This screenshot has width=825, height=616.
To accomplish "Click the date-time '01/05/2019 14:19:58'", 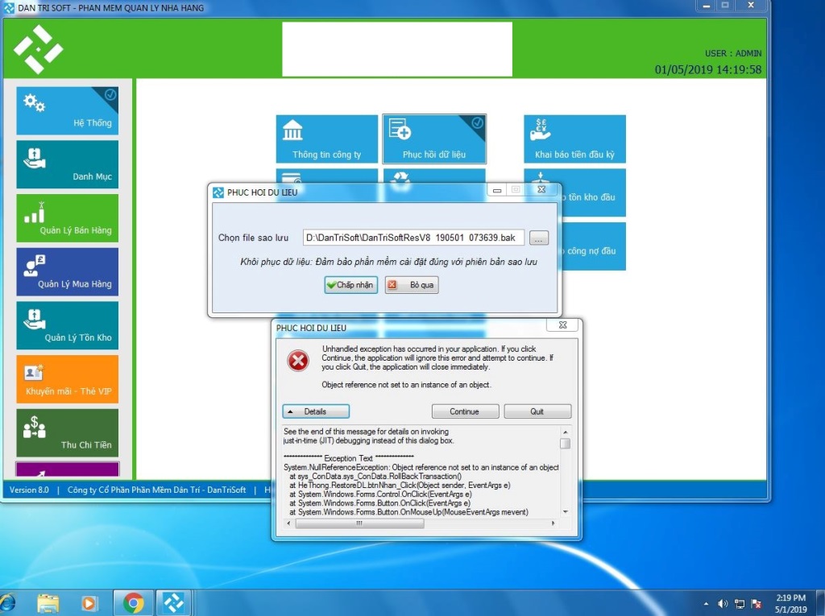I will [x=707, y=69].
